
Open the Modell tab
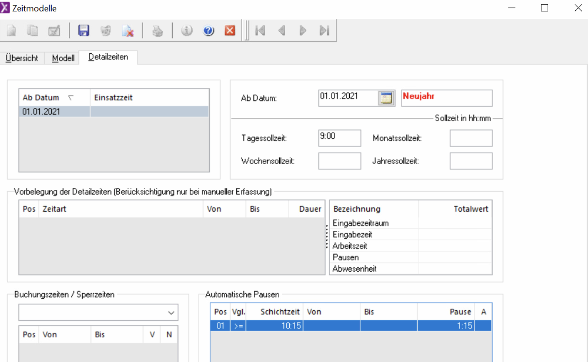coord(63,58)
